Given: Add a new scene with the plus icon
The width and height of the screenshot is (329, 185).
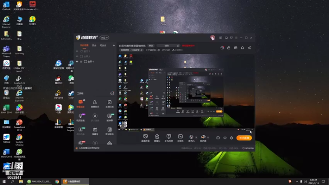Looking at the screenshot, I should 114,45.
